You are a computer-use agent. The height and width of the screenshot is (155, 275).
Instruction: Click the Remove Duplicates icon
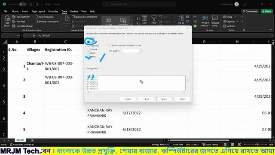pos(188,22)
